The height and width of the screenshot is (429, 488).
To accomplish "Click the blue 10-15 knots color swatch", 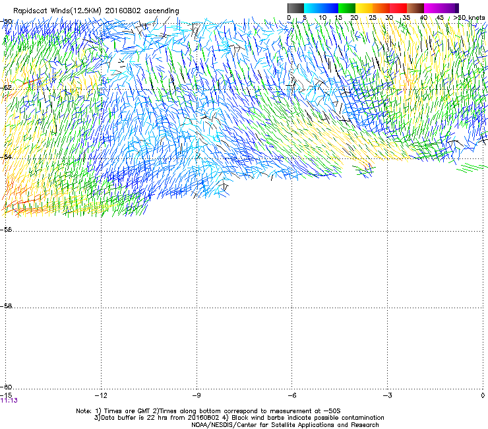I will click(x=330, y=8).
